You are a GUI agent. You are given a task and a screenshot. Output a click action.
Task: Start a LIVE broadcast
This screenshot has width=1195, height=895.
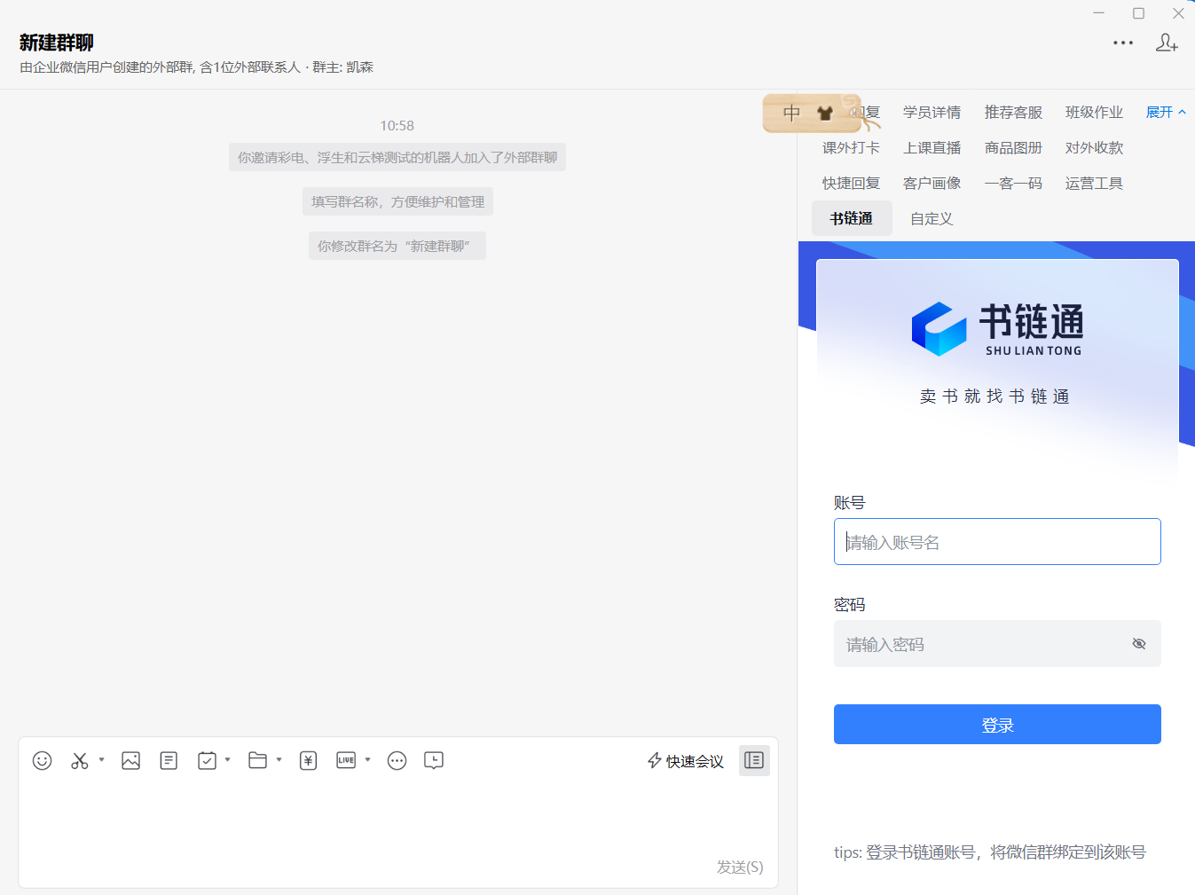click(346, 760)
